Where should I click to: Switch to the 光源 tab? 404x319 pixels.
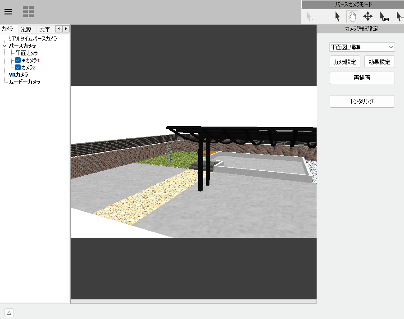pyautogui.click(x=26, y=29)
